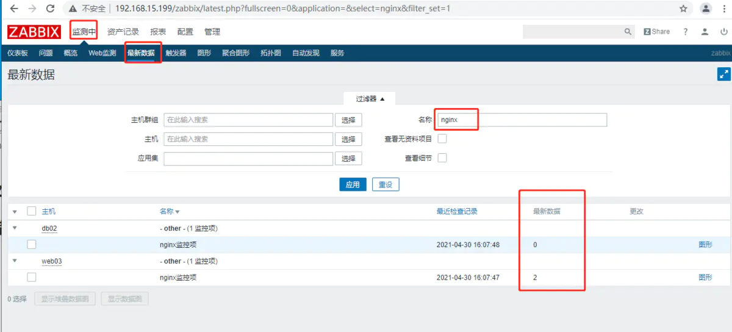The width and height of the screenshot is (732, 332).
Task: Click 选择 button next to 主机群组
Action: point(348,120)
